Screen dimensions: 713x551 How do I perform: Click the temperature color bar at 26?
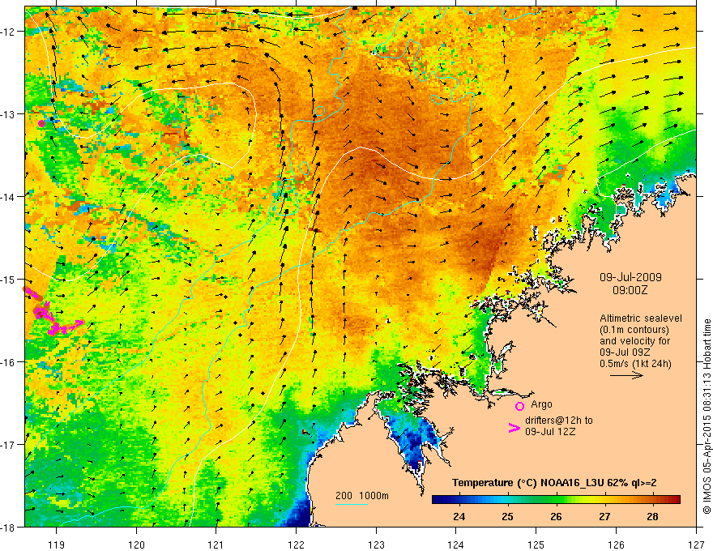(x=556, y=499)
